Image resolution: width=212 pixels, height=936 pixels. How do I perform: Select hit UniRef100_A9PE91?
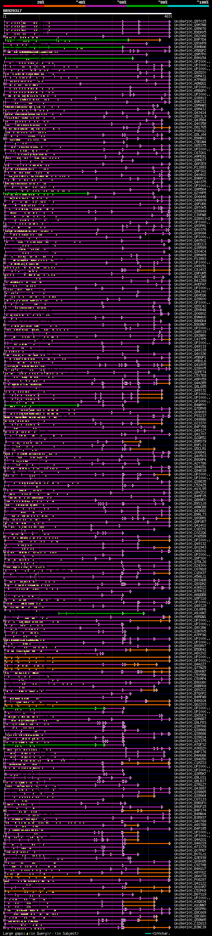click(190, 157)
